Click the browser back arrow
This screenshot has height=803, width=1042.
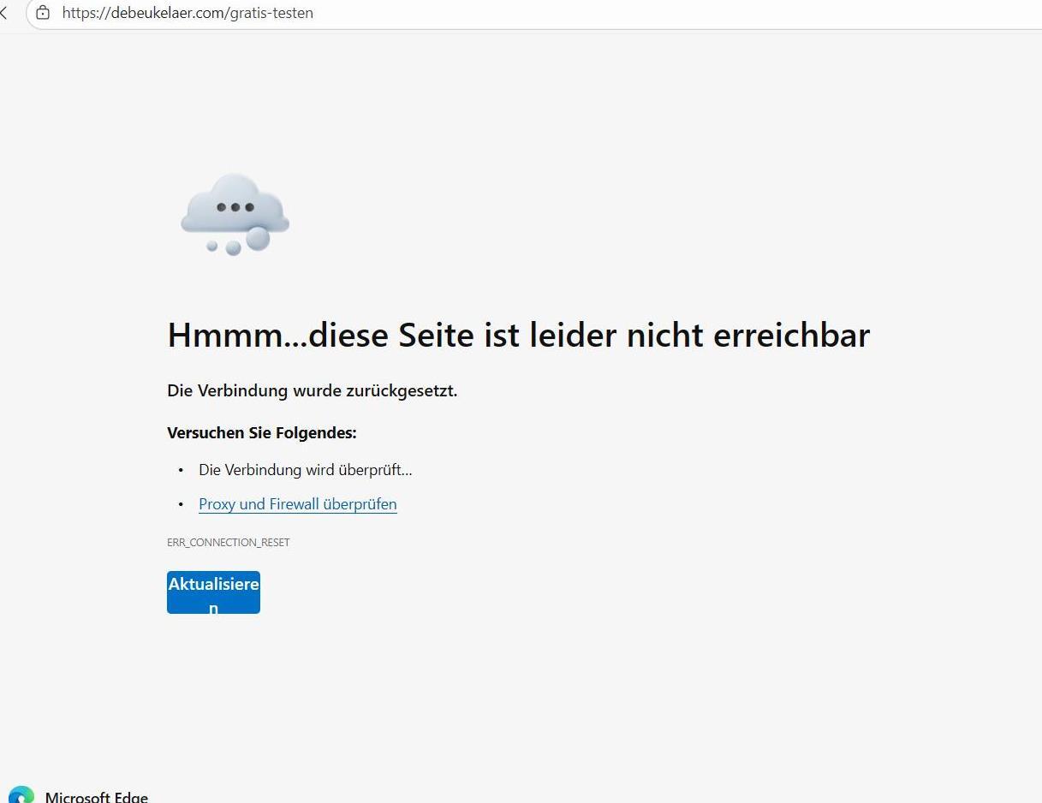(x=4, y=13)
